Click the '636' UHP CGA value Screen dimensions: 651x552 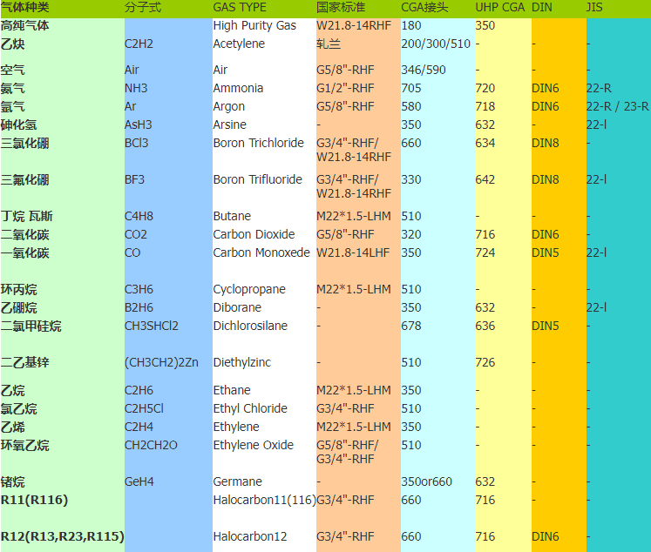pos(485,326)
